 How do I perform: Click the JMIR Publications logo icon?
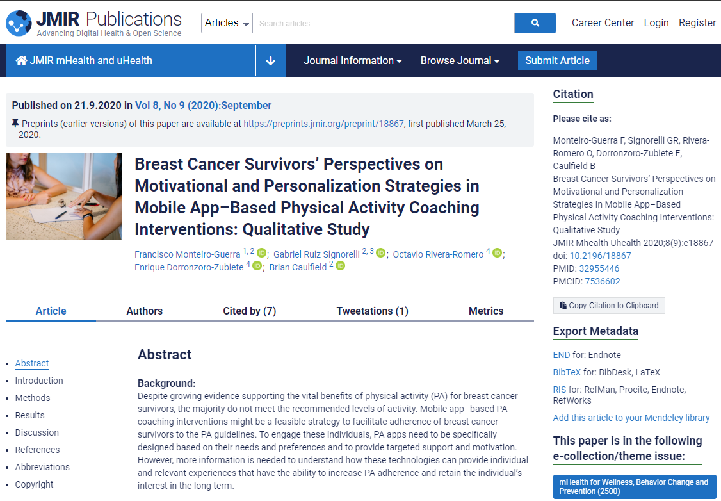[19, 23]
